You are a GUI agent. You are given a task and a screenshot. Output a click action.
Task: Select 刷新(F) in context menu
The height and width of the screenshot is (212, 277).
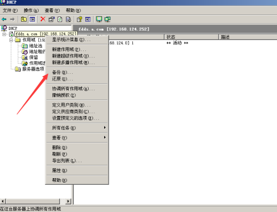click(x=77, y=154)
